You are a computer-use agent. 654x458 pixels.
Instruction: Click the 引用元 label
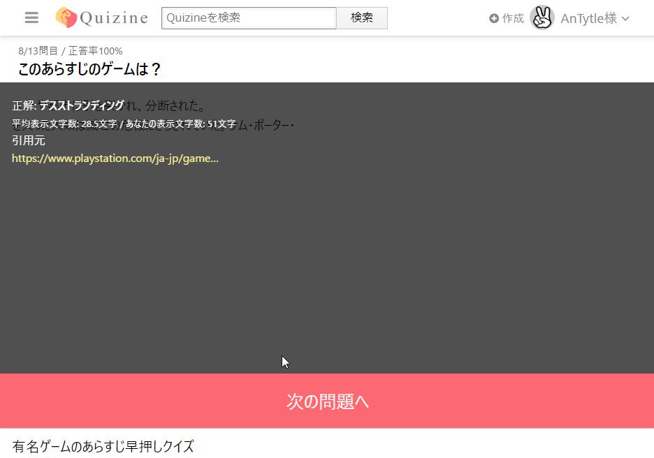pyautogui.click(x=29, y=140)
